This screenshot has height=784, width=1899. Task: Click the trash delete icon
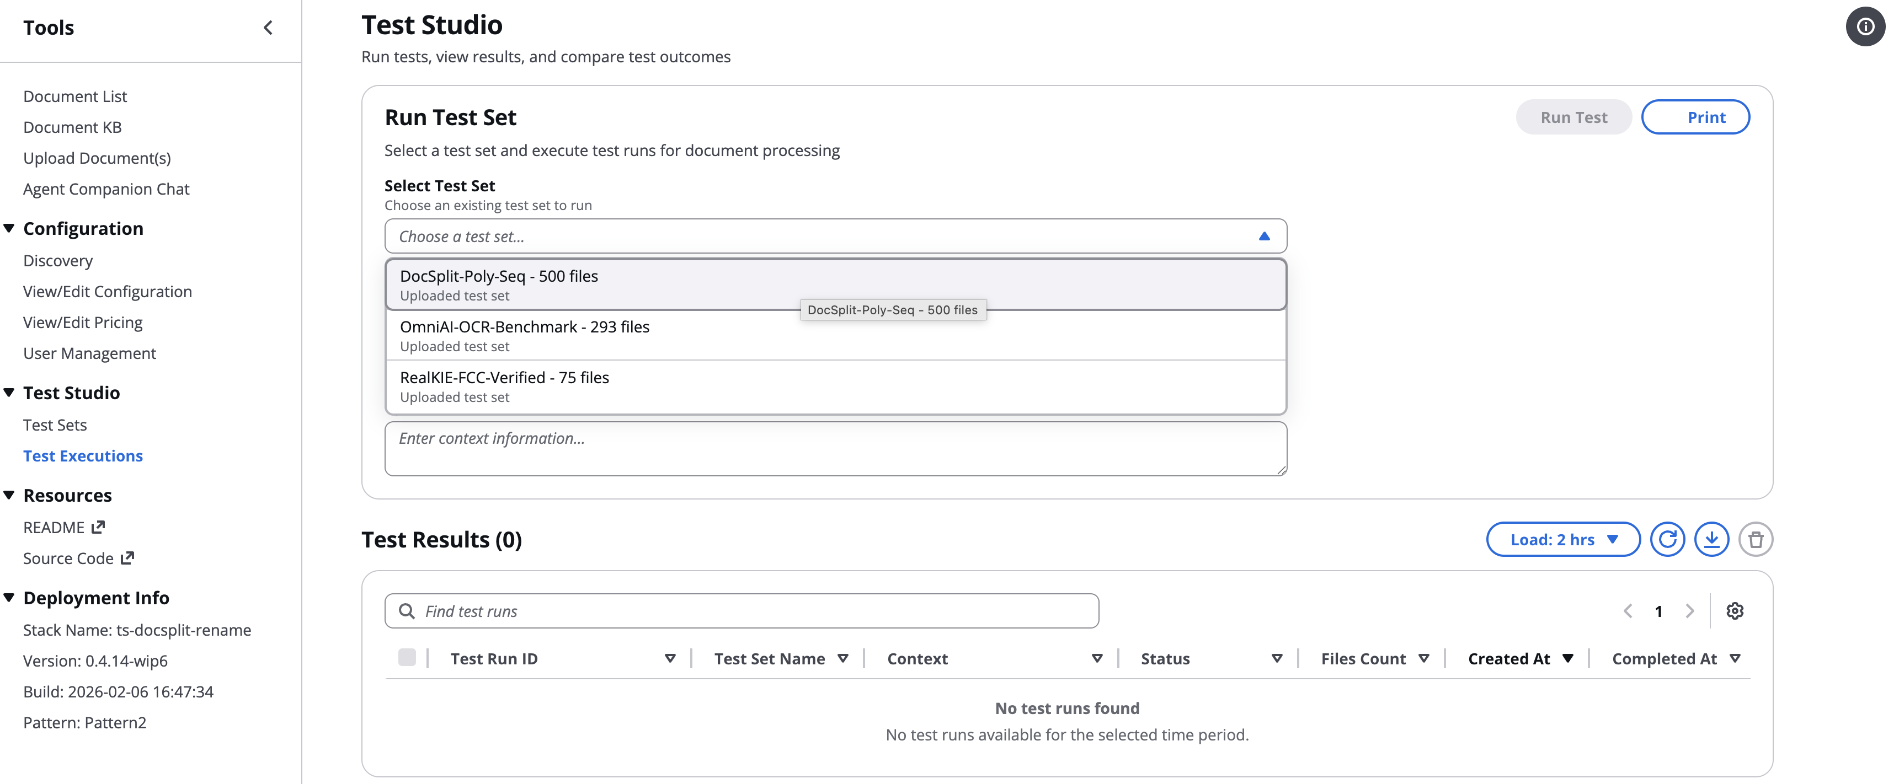tap(1755, 539)
